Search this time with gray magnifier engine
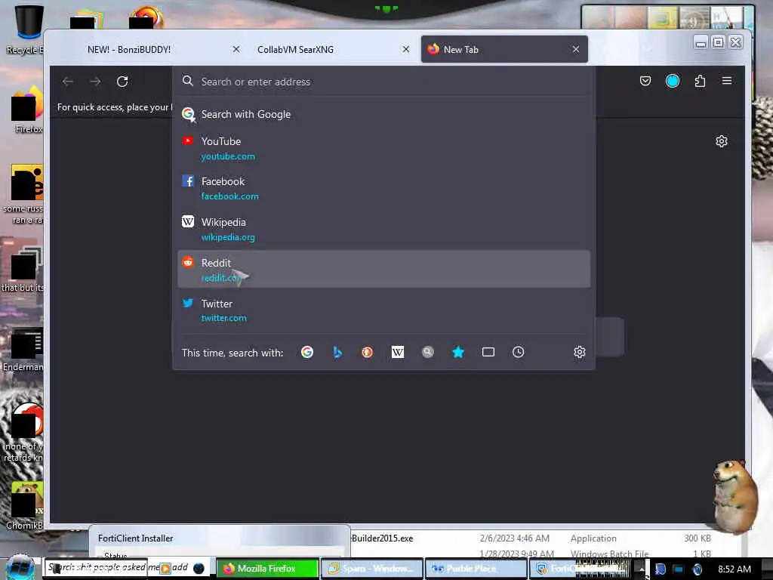 [x=428, y=352]
